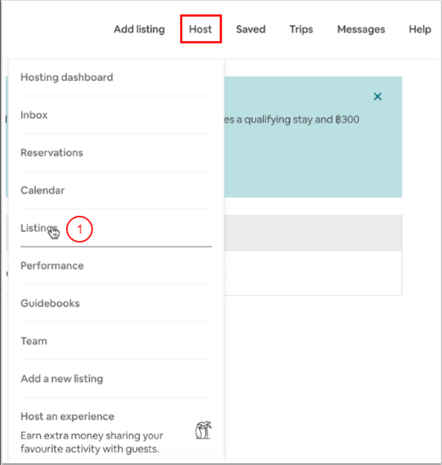Open Messages from the navigation bar
Viewport: 442px width, 465px height.
pos(361,29)
